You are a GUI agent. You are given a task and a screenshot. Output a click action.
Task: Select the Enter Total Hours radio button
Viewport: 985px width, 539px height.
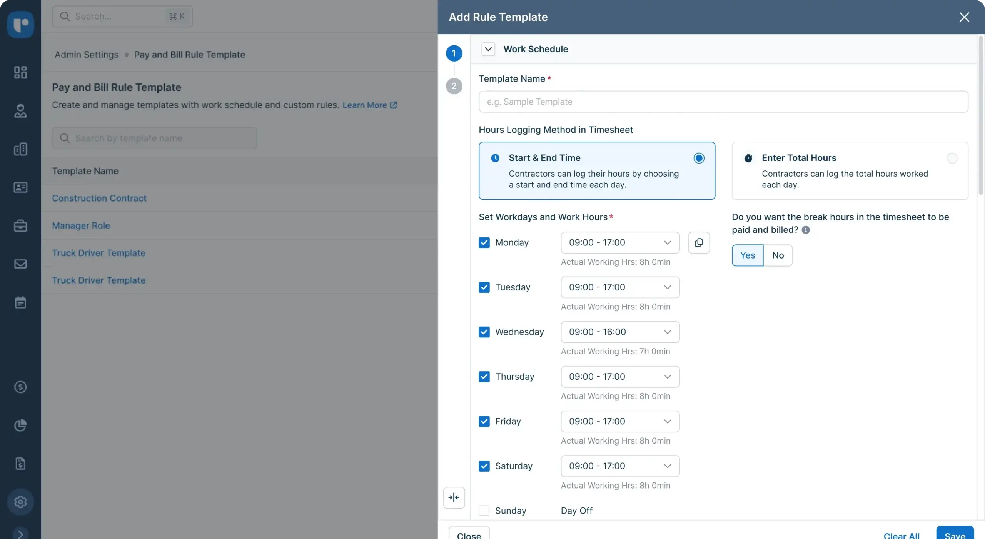tap(952, 158)
